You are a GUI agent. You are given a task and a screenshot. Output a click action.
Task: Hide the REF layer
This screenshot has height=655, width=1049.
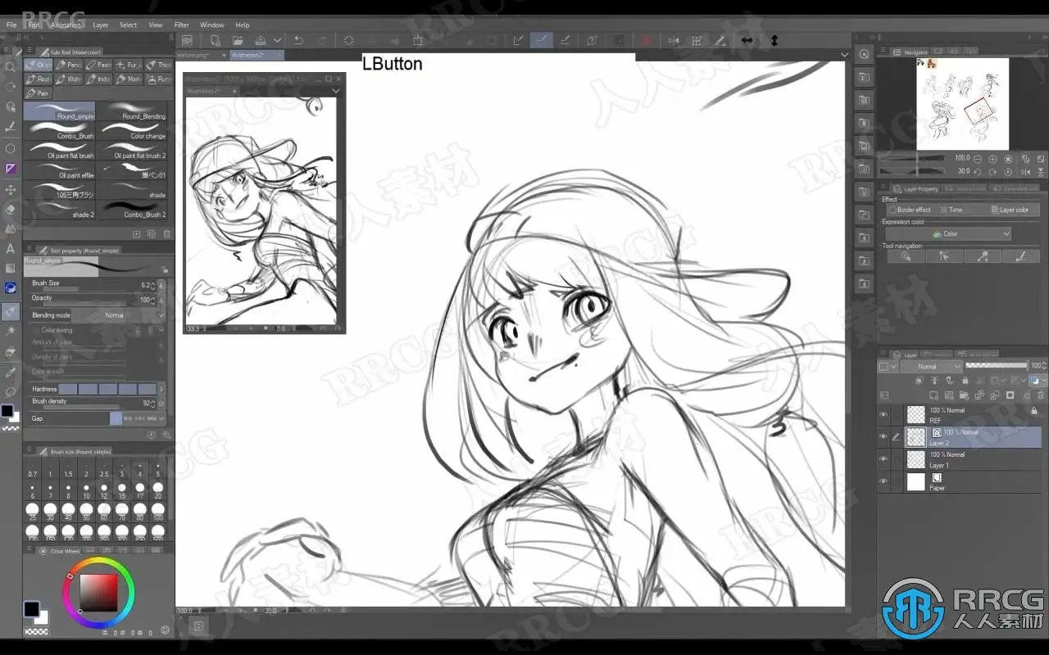pyautogui.click(x=883, y=414)
